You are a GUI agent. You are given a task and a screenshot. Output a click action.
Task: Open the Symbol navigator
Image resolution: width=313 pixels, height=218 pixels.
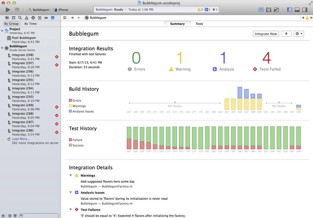pyautogui.click(x=13, y=18)
